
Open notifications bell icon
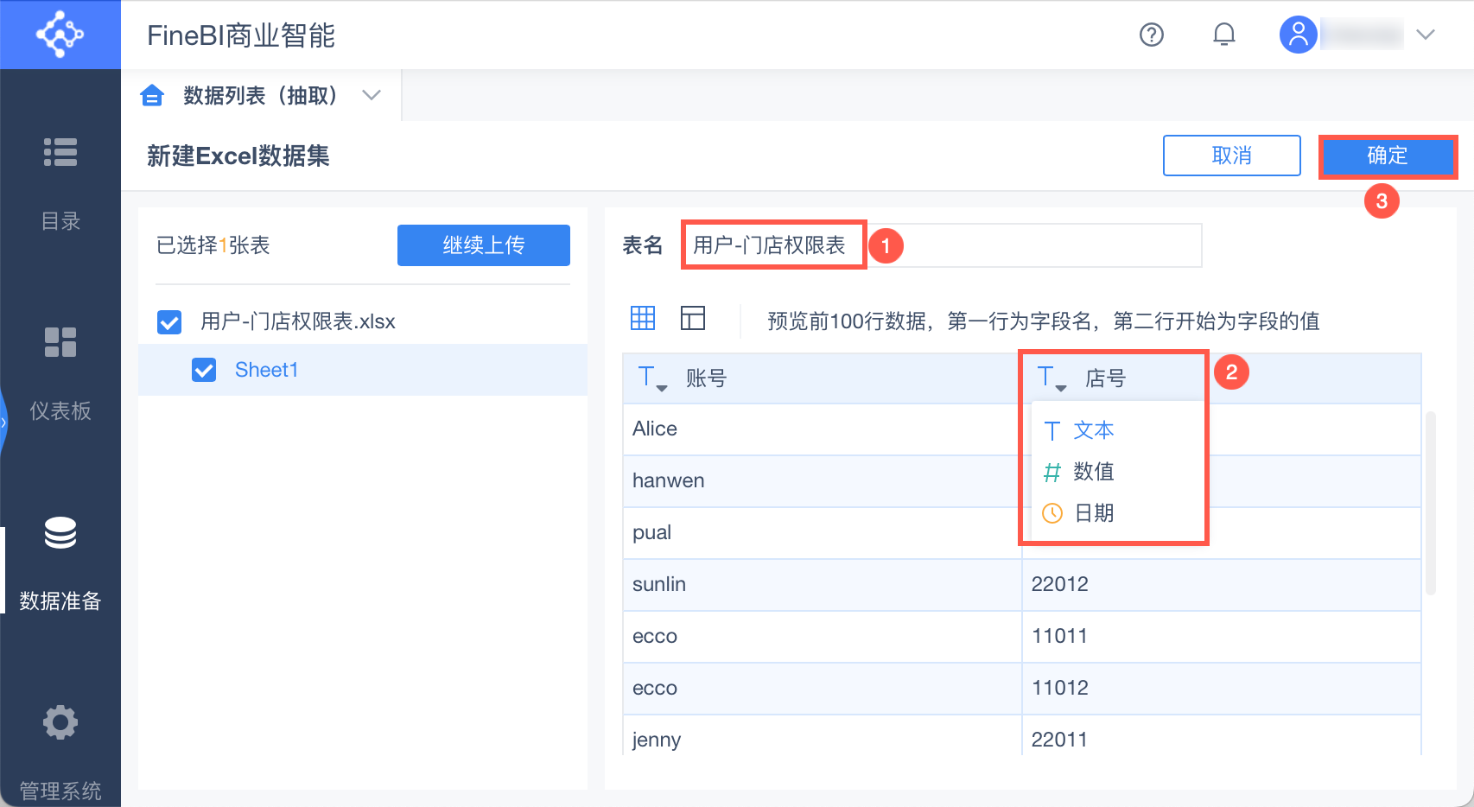point(1223,35)
